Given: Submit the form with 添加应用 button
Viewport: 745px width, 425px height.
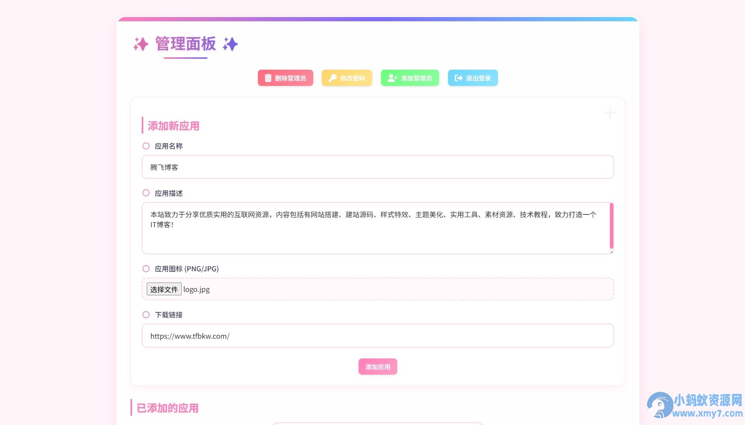Looking at the screenshot, I should (x=378, y=367).
